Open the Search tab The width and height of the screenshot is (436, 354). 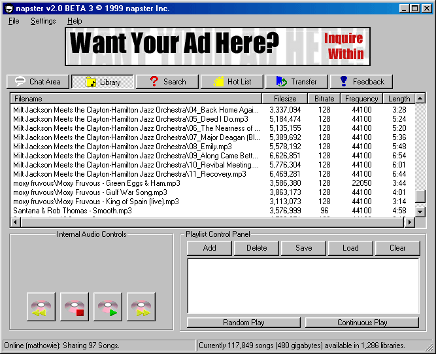[167, 82]
